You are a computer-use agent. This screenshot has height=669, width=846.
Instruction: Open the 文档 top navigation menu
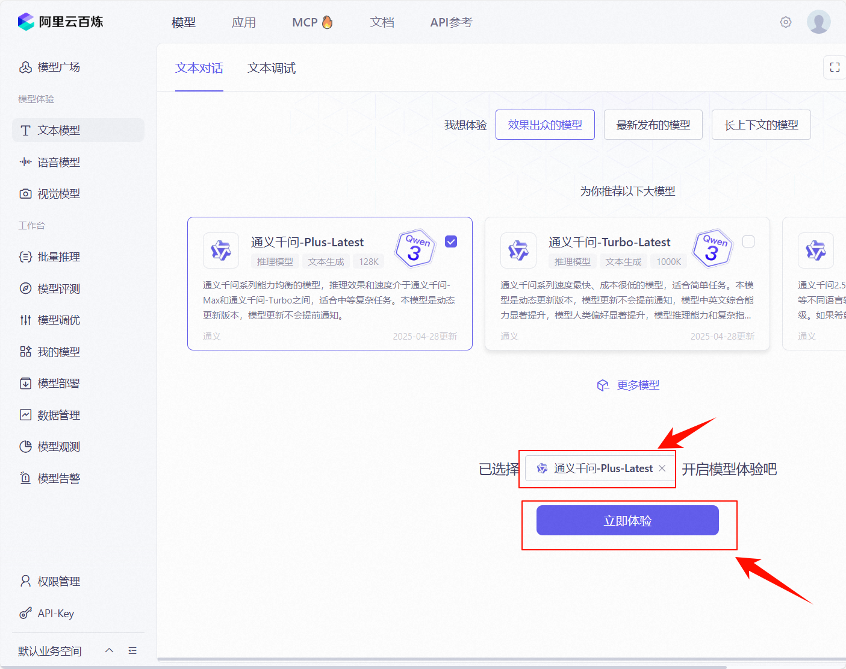point(382,22)
